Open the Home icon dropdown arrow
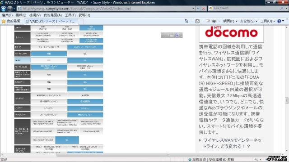This screenshot has width=289, height=162. [x=191, y=21]
